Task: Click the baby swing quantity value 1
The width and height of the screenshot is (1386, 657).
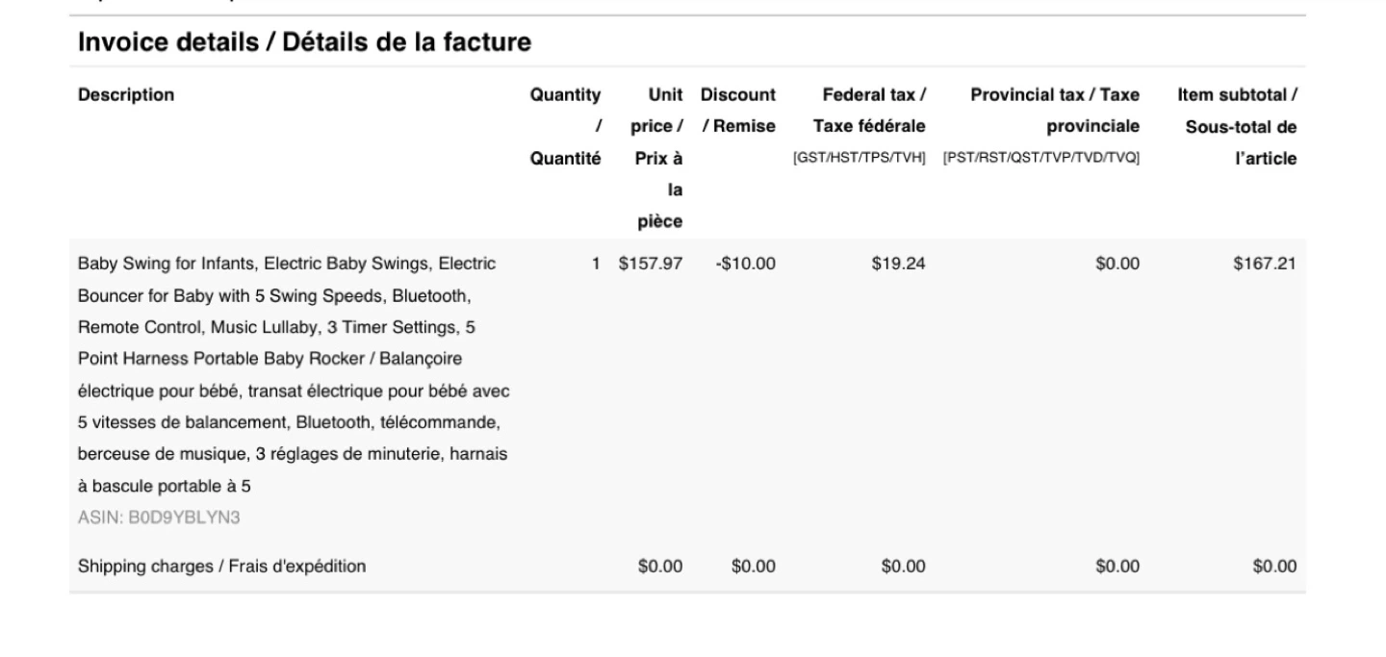Action: pos(596,264)
